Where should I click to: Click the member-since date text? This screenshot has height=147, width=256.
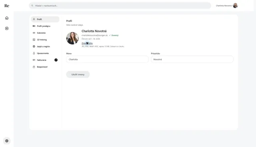pos(91,39)
